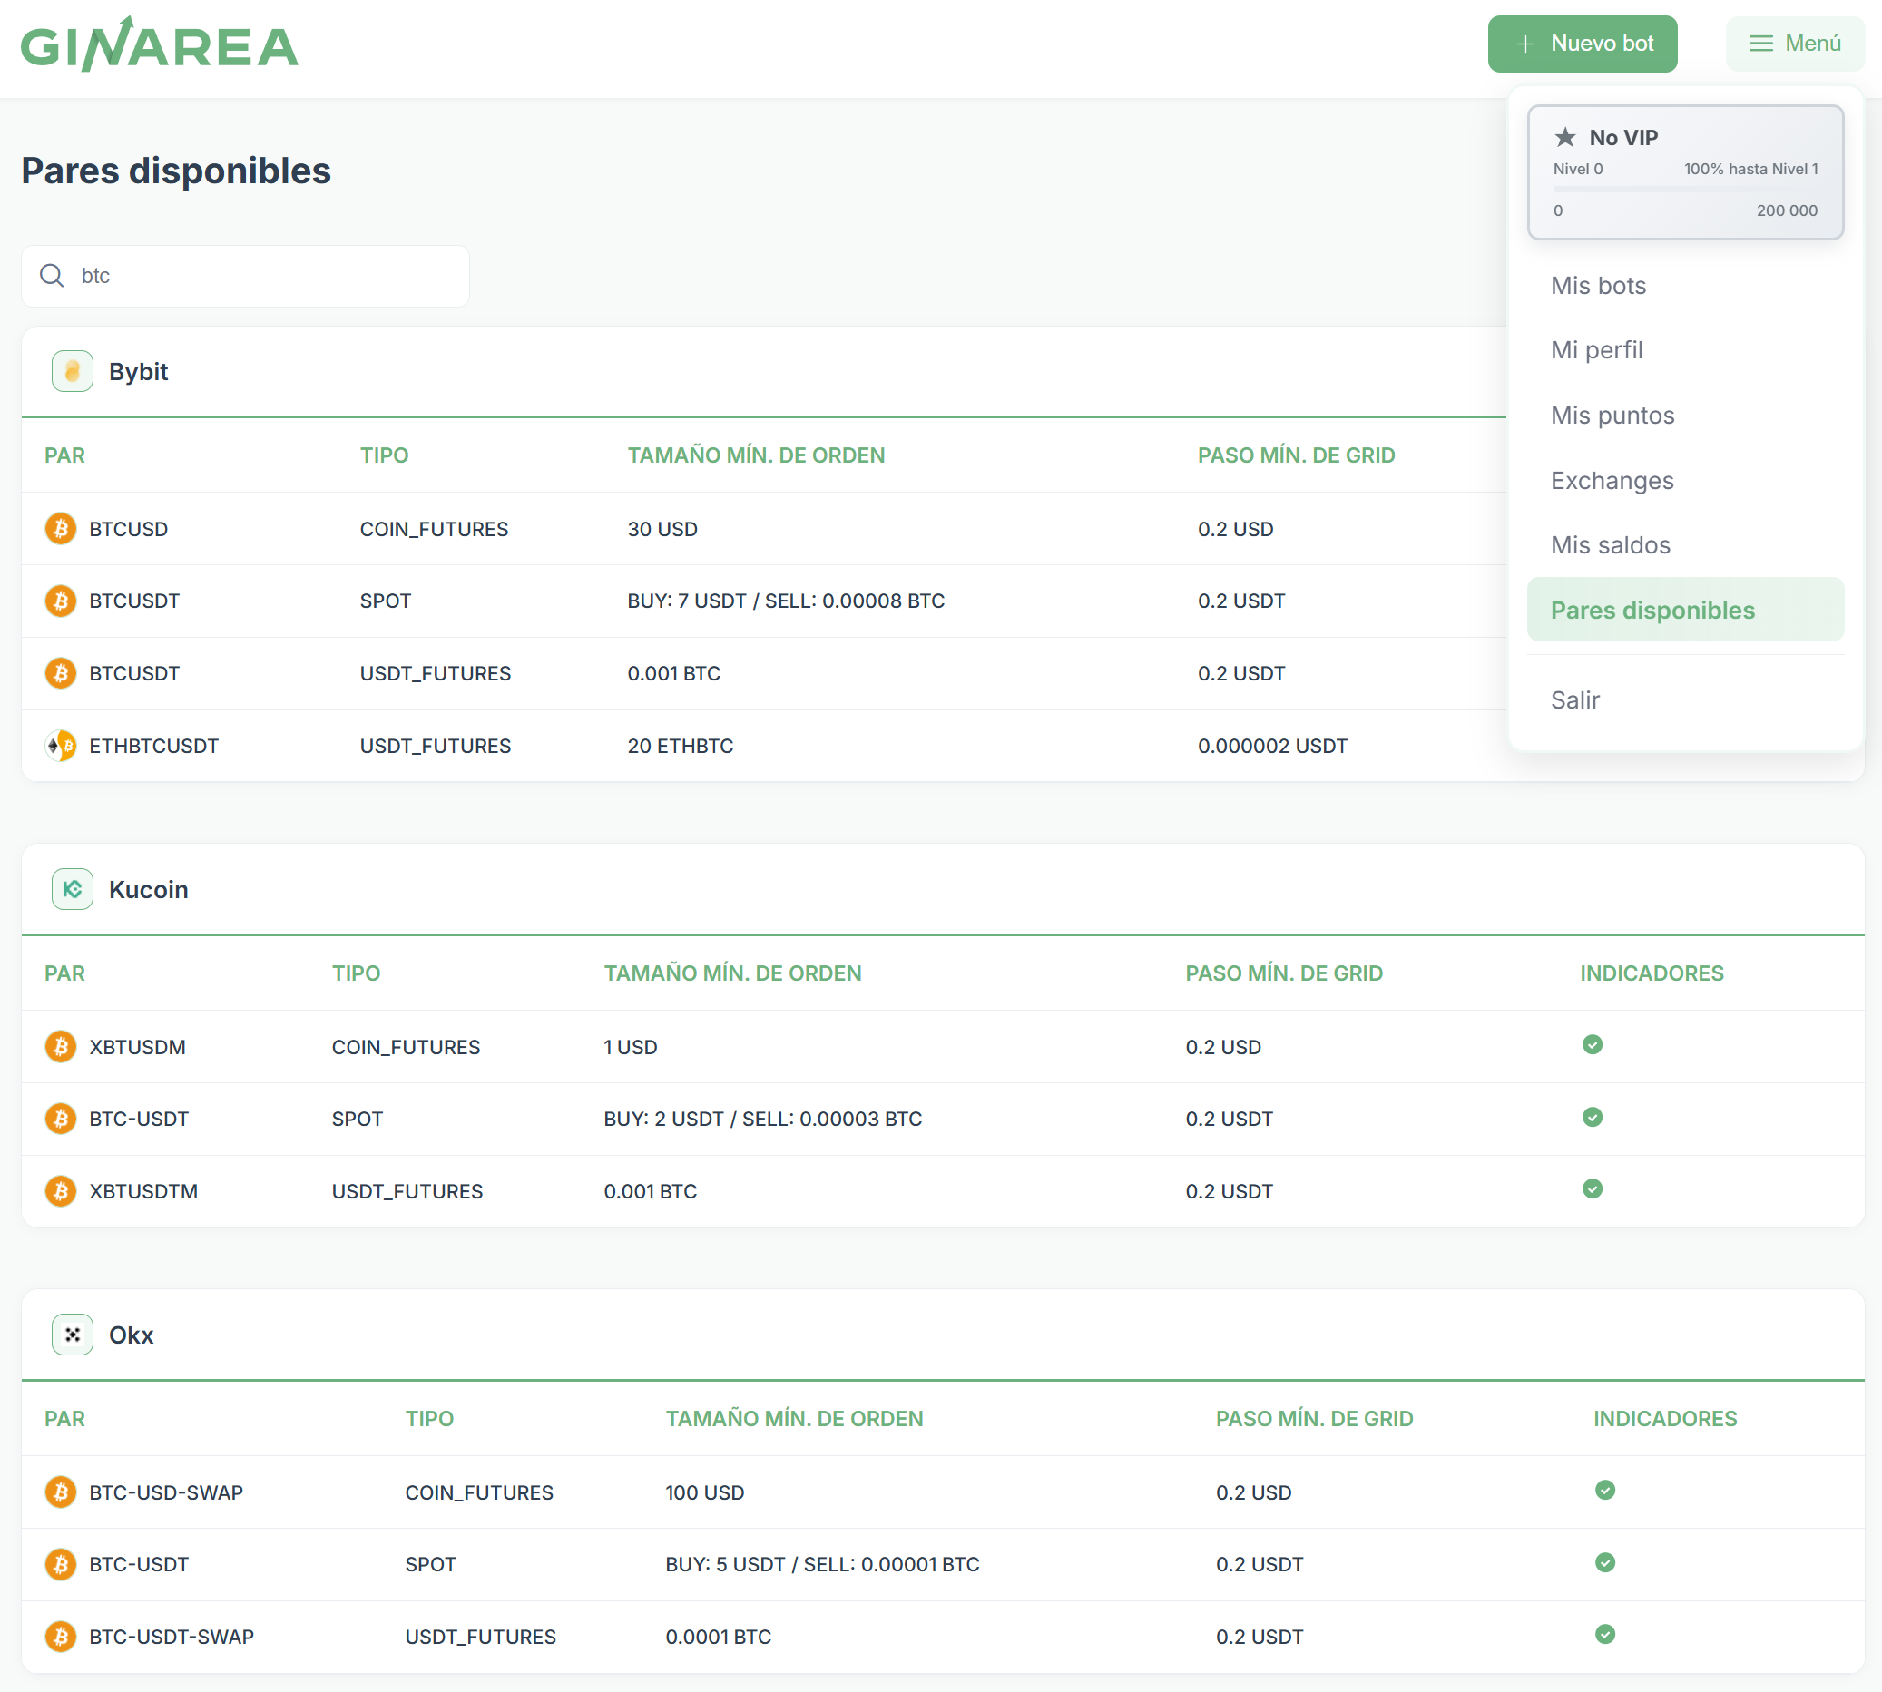Click the indicator checkmark for BTC-USDT-SWAP
This screenshot has width=1882, height=1692.
(x=1606, y=1634)
